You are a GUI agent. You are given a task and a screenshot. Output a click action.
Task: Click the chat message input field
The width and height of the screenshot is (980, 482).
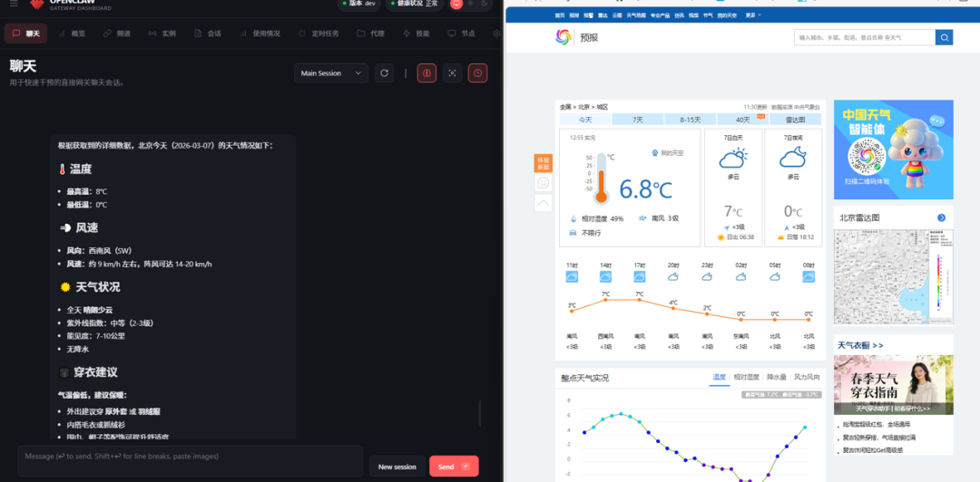191,461
